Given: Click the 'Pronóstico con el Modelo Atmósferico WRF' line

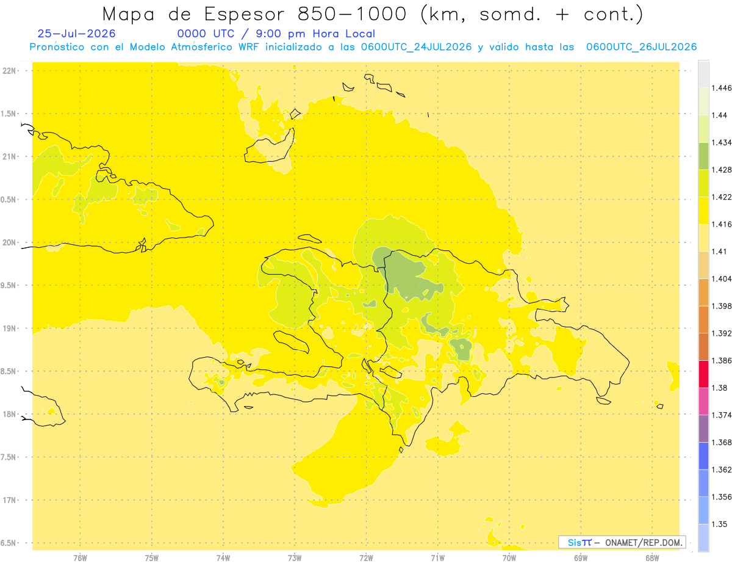Looking at the screenshot, I should point(363,47).
